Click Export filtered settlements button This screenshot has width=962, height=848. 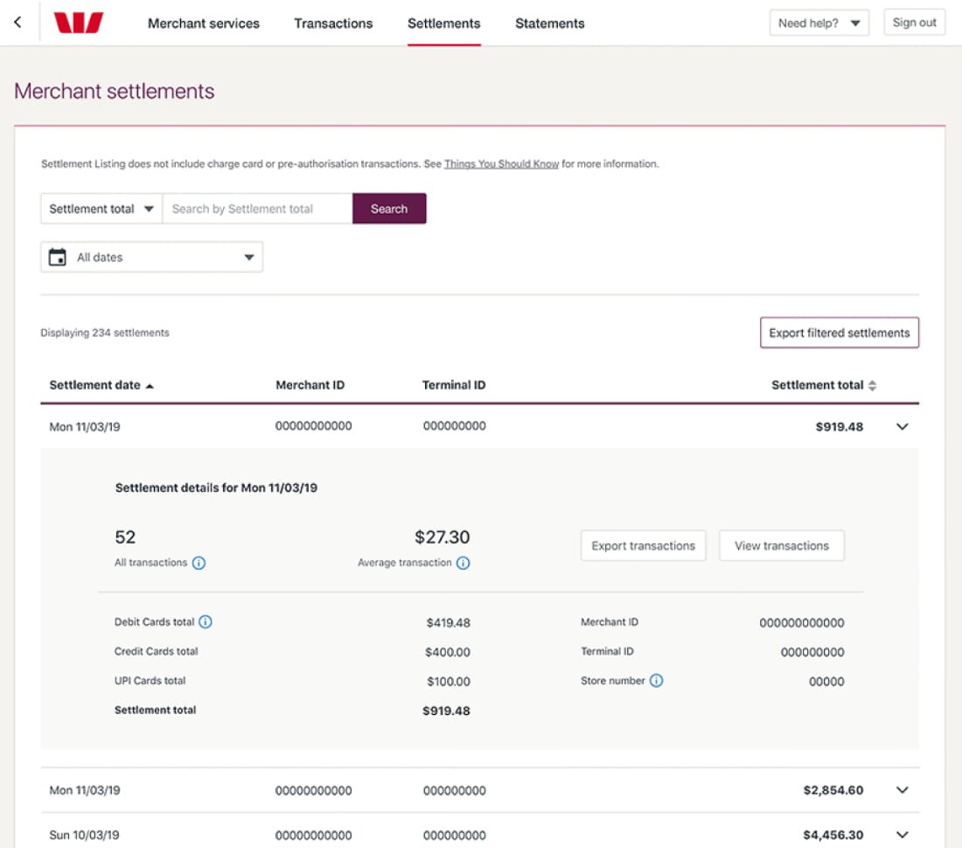click(840, 333)
